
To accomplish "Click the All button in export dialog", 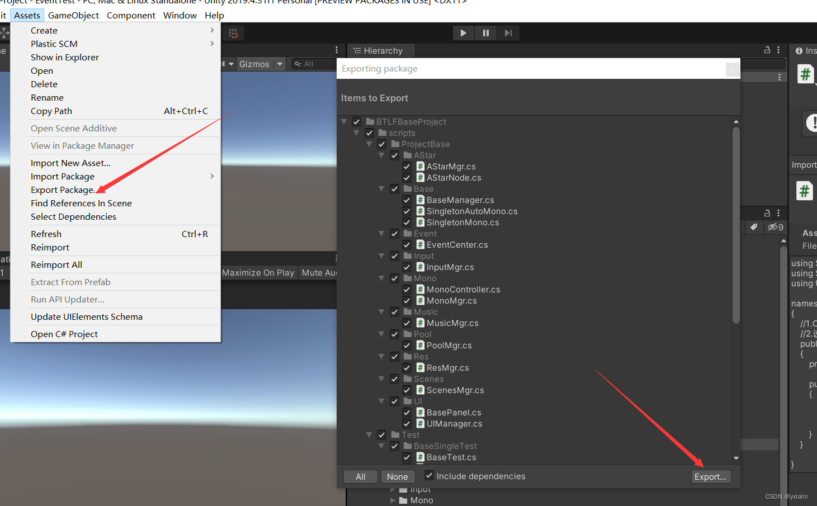I will (361, 476).
